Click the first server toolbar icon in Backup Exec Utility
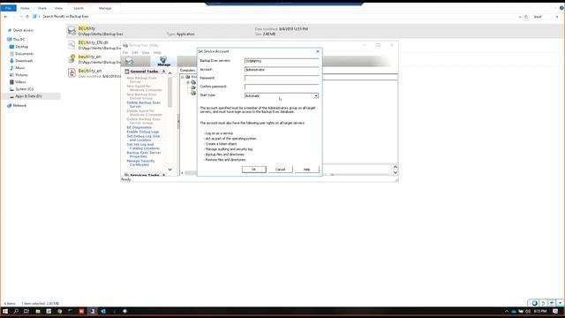The height and width of the screenshot is (318, 565). [130, 61]
